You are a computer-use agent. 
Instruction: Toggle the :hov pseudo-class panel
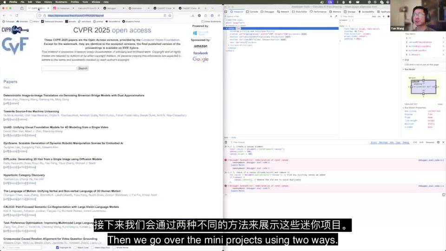(x=374, y=17)
